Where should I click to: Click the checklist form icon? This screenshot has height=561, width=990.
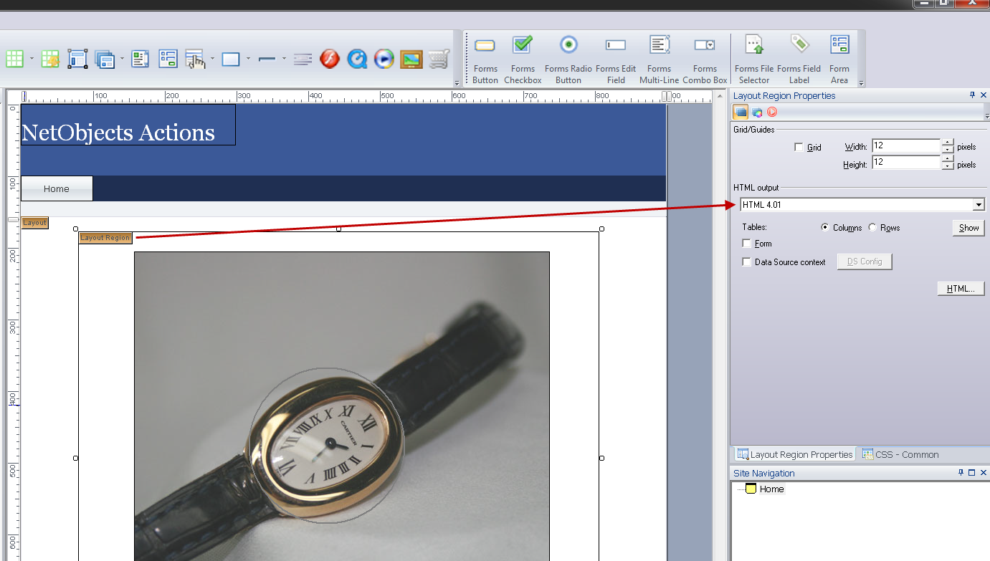168,59
